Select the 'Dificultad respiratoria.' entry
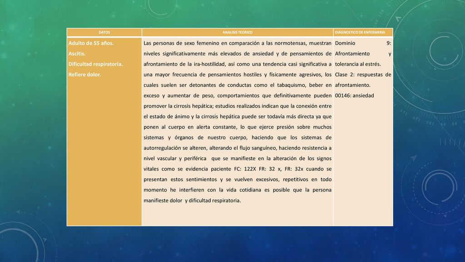The width and height of the screenshot is (465, 262). [95, 64]
